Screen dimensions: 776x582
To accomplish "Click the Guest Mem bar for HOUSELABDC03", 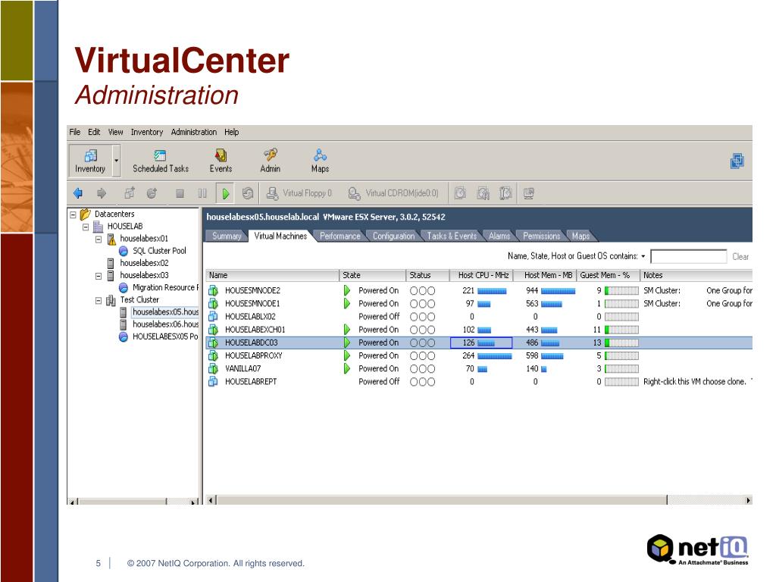I will [621, 343].
